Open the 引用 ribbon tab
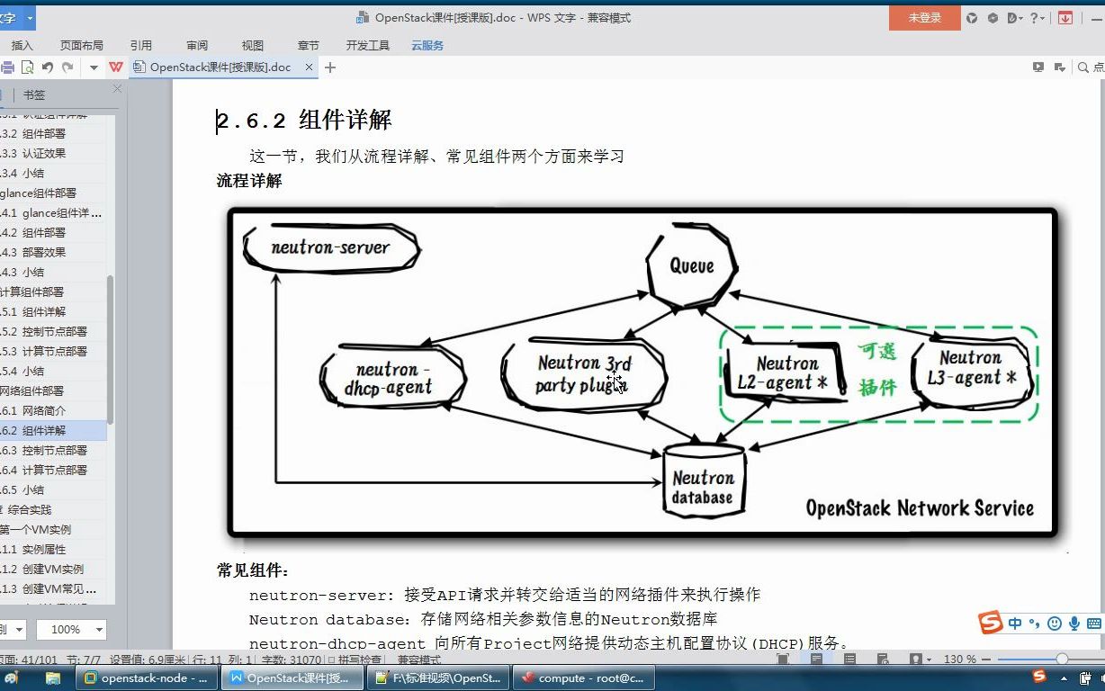1105x691 pixels. click(x=141, y=45)
